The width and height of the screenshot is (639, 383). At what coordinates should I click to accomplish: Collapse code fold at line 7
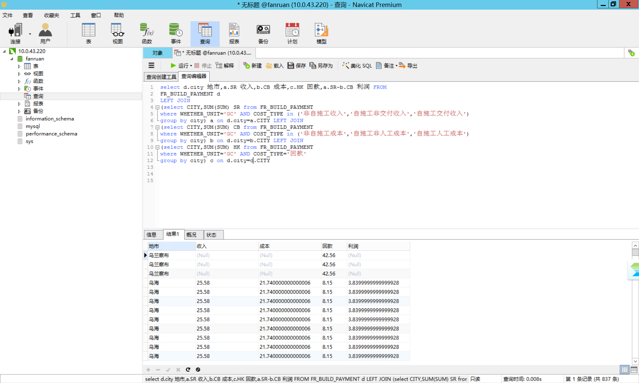(x=157, y=127)
